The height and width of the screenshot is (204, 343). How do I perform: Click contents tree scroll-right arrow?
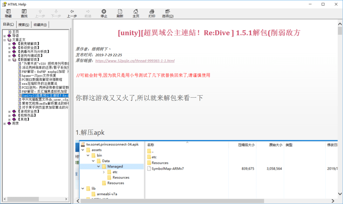click(x=66, y=199)
